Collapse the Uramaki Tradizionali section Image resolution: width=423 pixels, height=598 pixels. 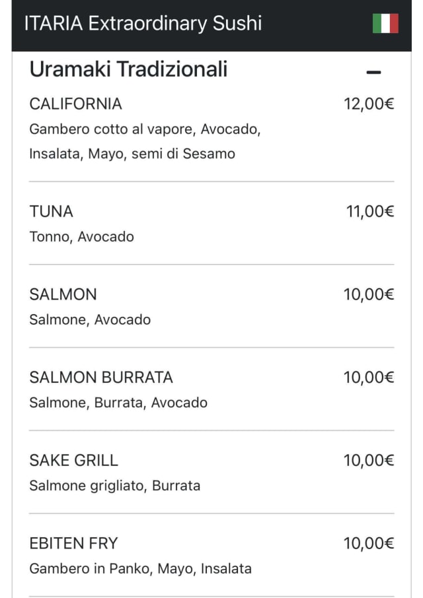click(x=373, y=72)
